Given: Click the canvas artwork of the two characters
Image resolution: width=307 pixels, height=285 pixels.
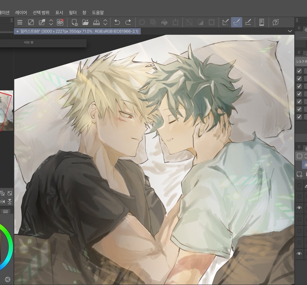Looking at the screenshot, I should click(154, 160).
